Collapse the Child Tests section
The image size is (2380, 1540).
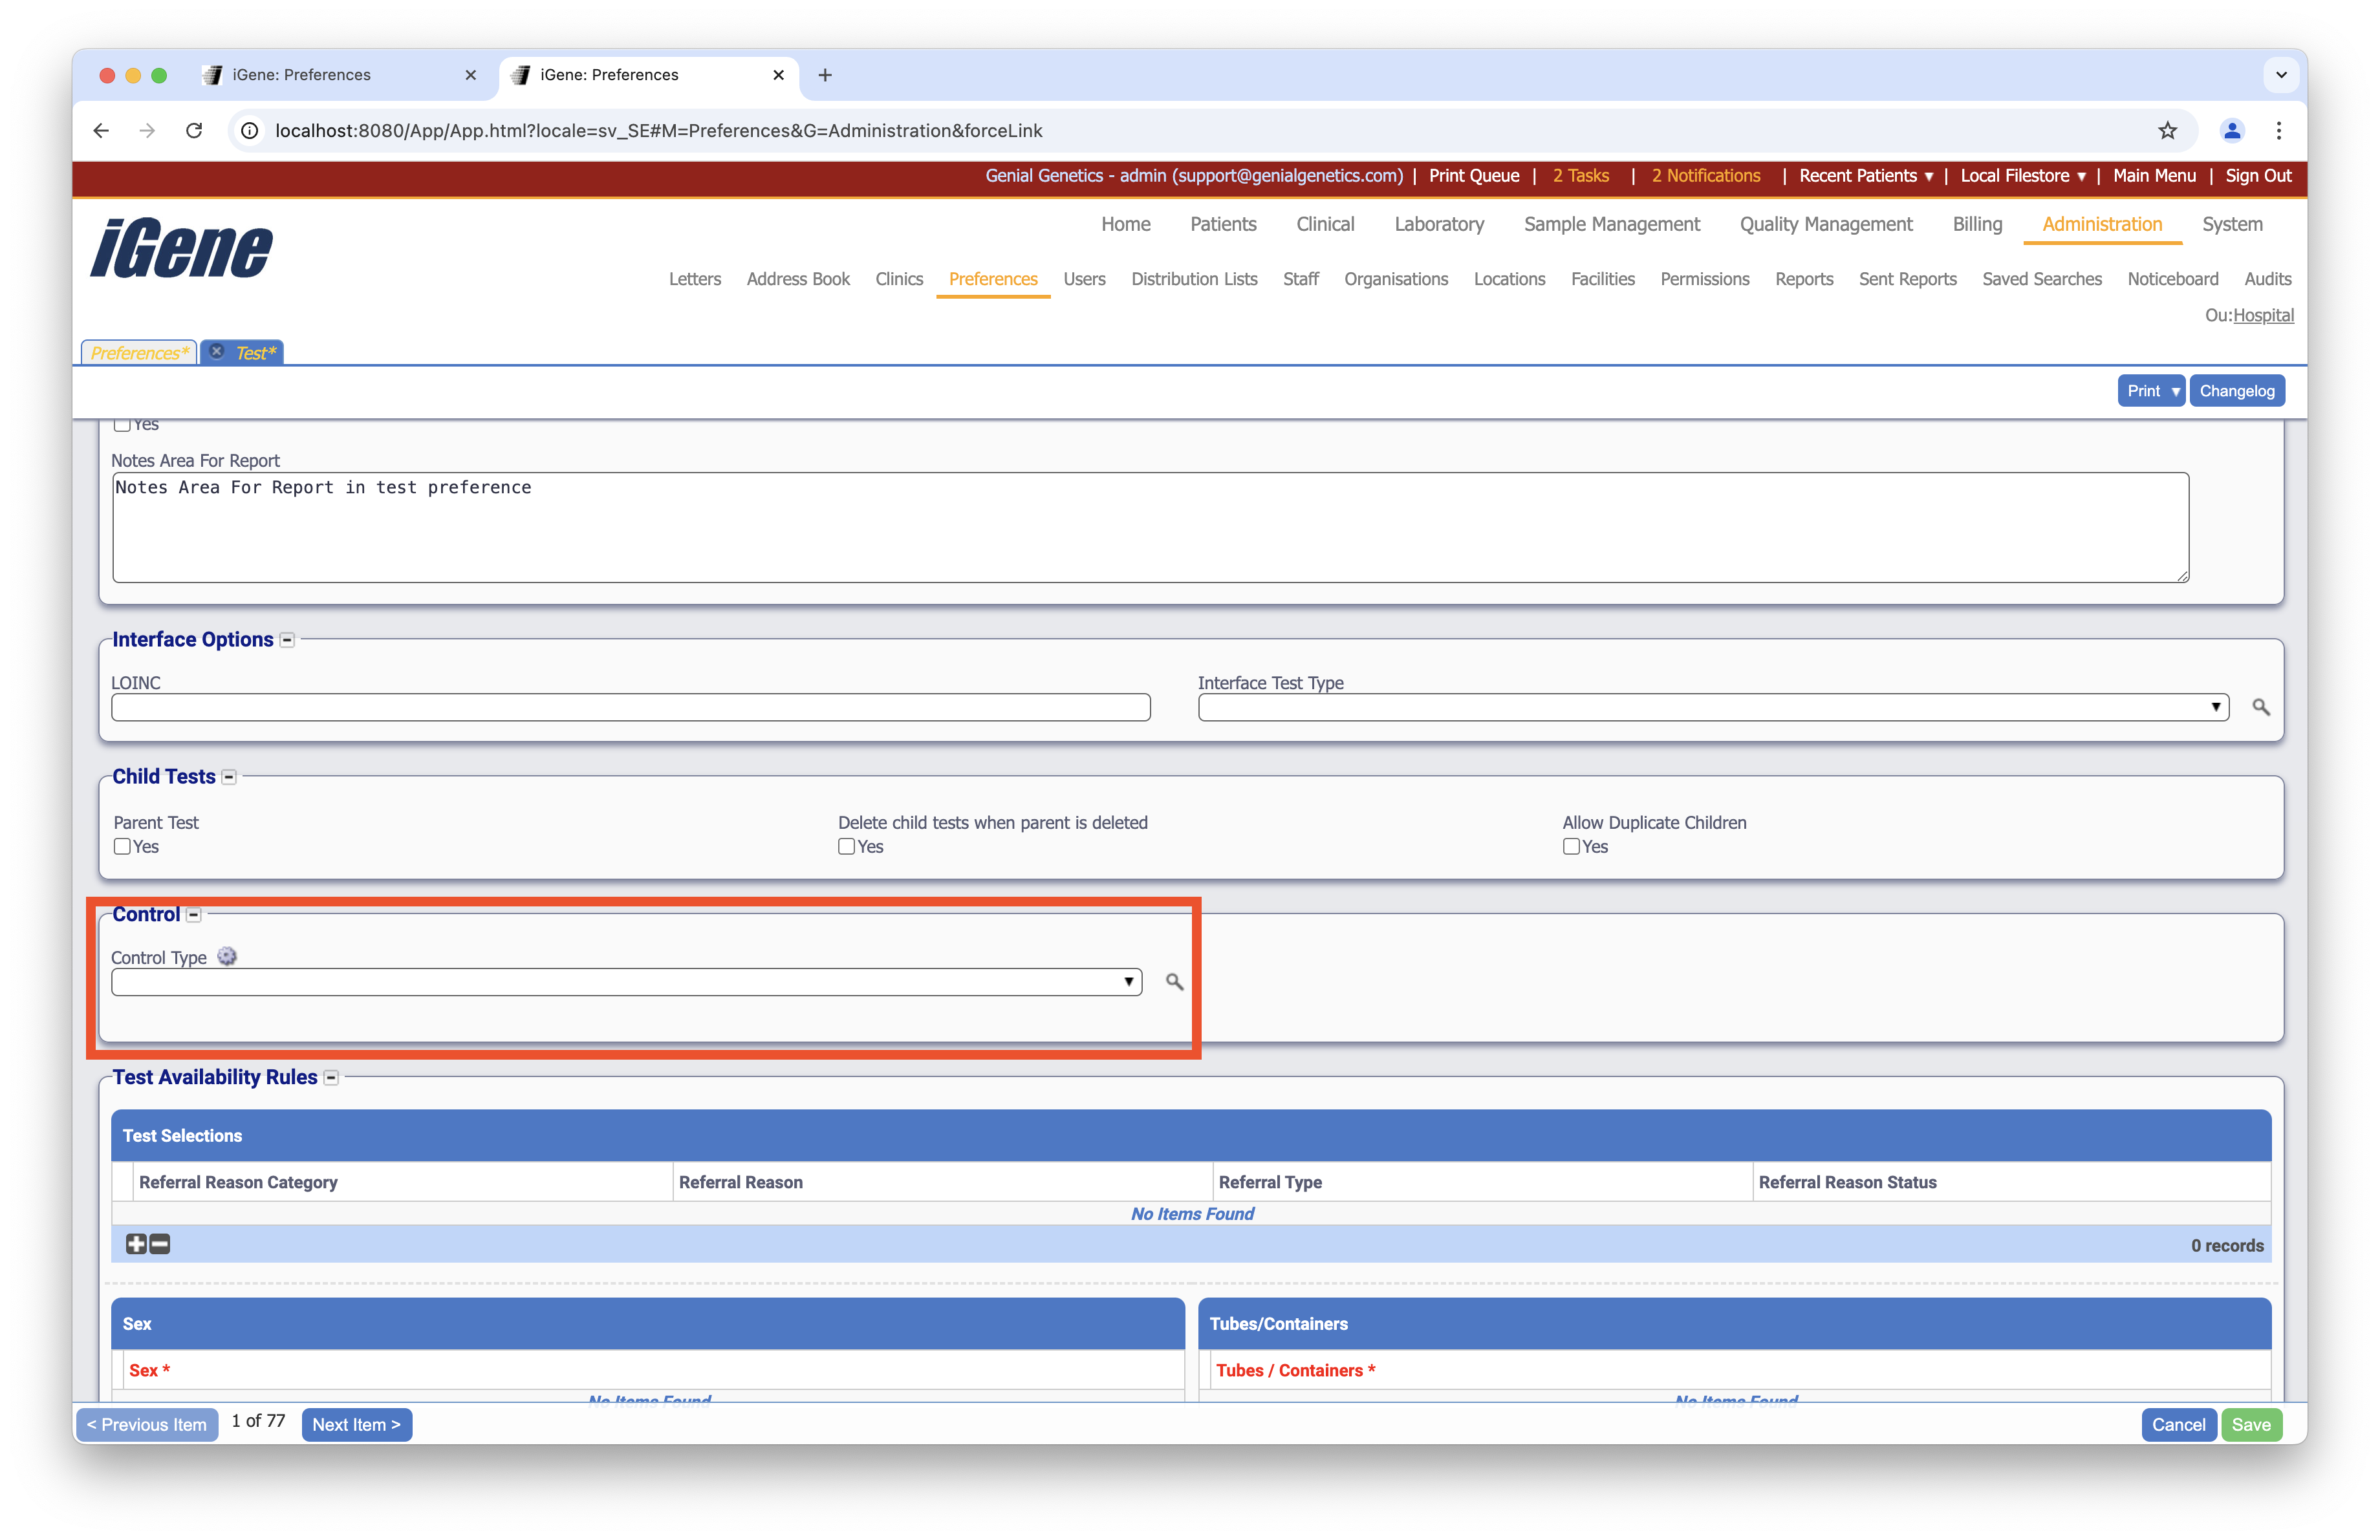pyautogui.click(x=229, y=776)
